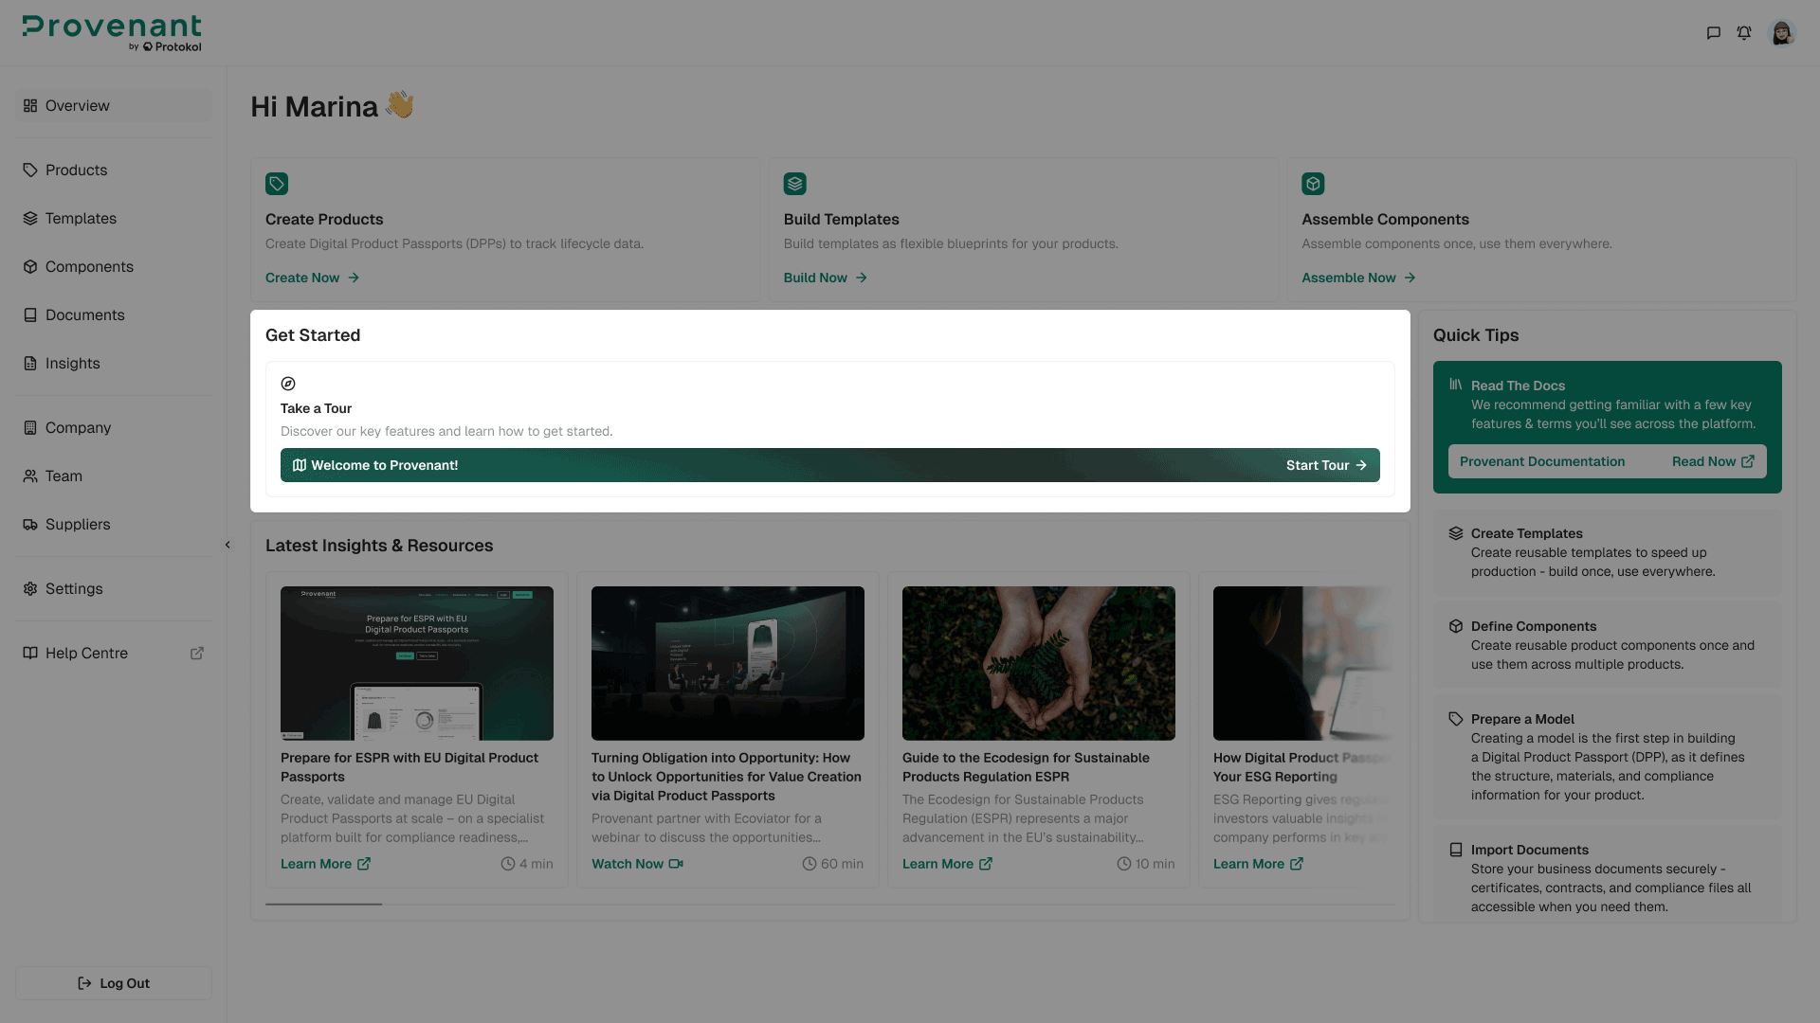Open Team page in sidebar

(114, 476)
